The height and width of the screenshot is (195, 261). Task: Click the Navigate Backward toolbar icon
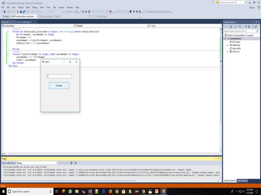click(5, 12)
